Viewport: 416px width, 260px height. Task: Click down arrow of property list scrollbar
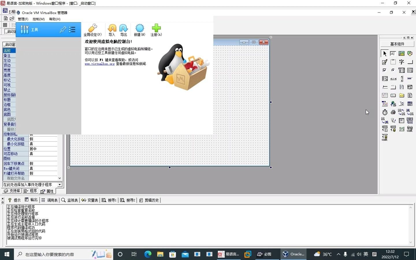point(60,178)
